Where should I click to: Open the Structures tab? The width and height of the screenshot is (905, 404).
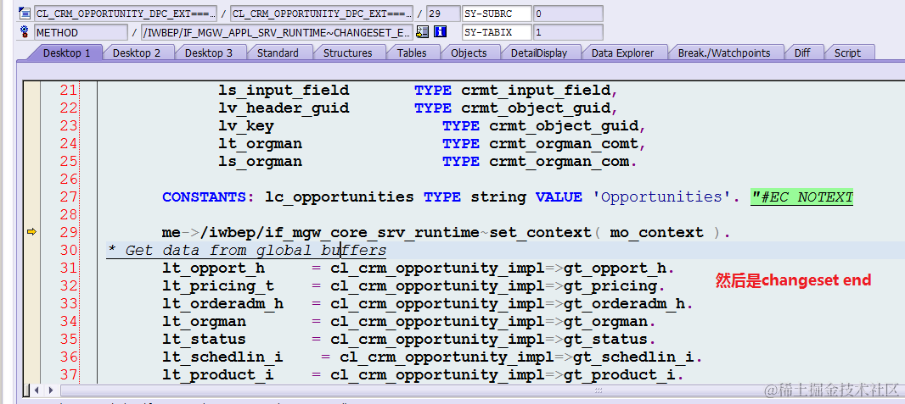pos(347,53)
